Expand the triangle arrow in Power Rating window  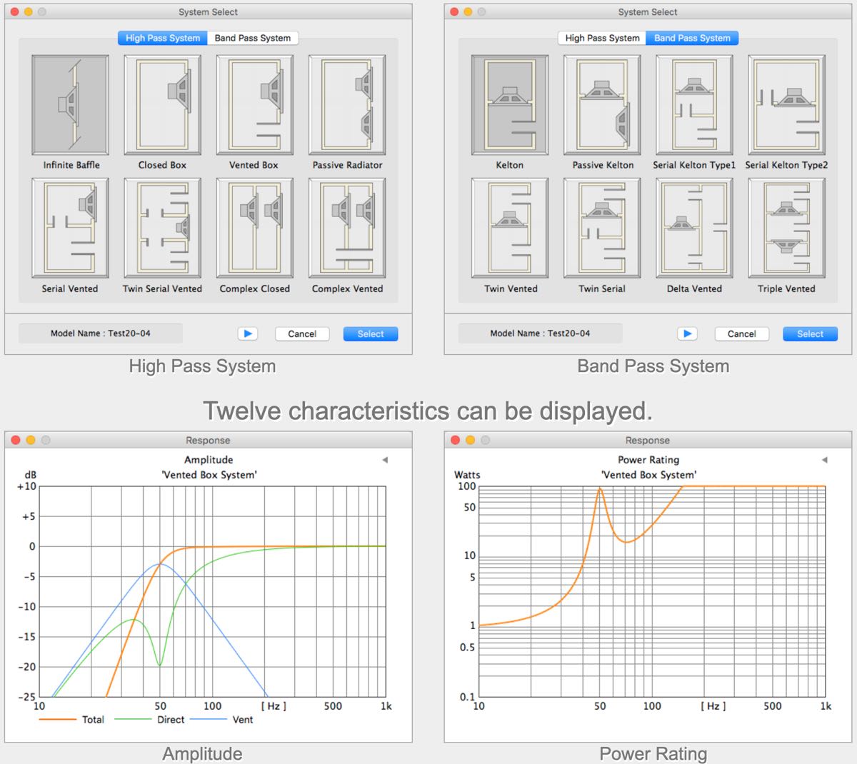click(824, 460)
